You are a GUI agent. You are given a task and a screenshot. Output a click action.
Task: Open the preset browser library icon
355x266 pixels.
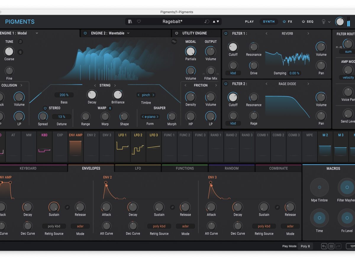click(x=130, y=22)
